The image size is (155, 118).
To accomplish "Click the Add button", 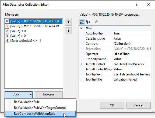I will click(x=17, y=95).
